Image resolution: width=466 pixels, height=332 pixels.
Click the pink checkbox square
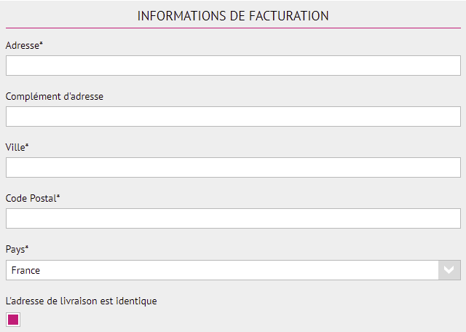(x=13, y=320)
